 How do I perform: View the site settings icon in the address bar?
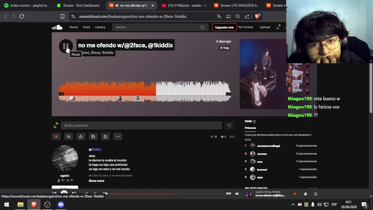pos(73,16)
